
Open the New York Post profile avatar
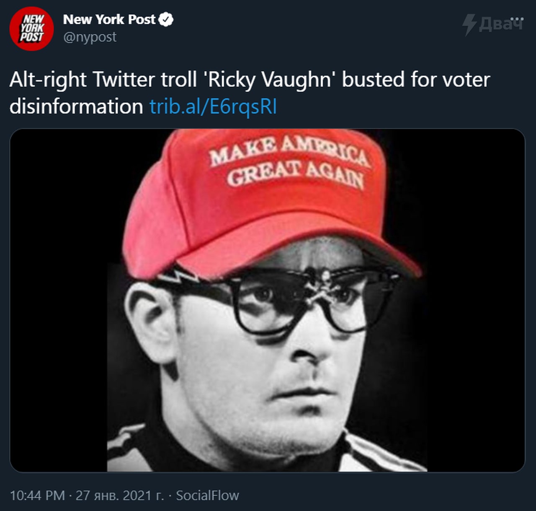31,29
